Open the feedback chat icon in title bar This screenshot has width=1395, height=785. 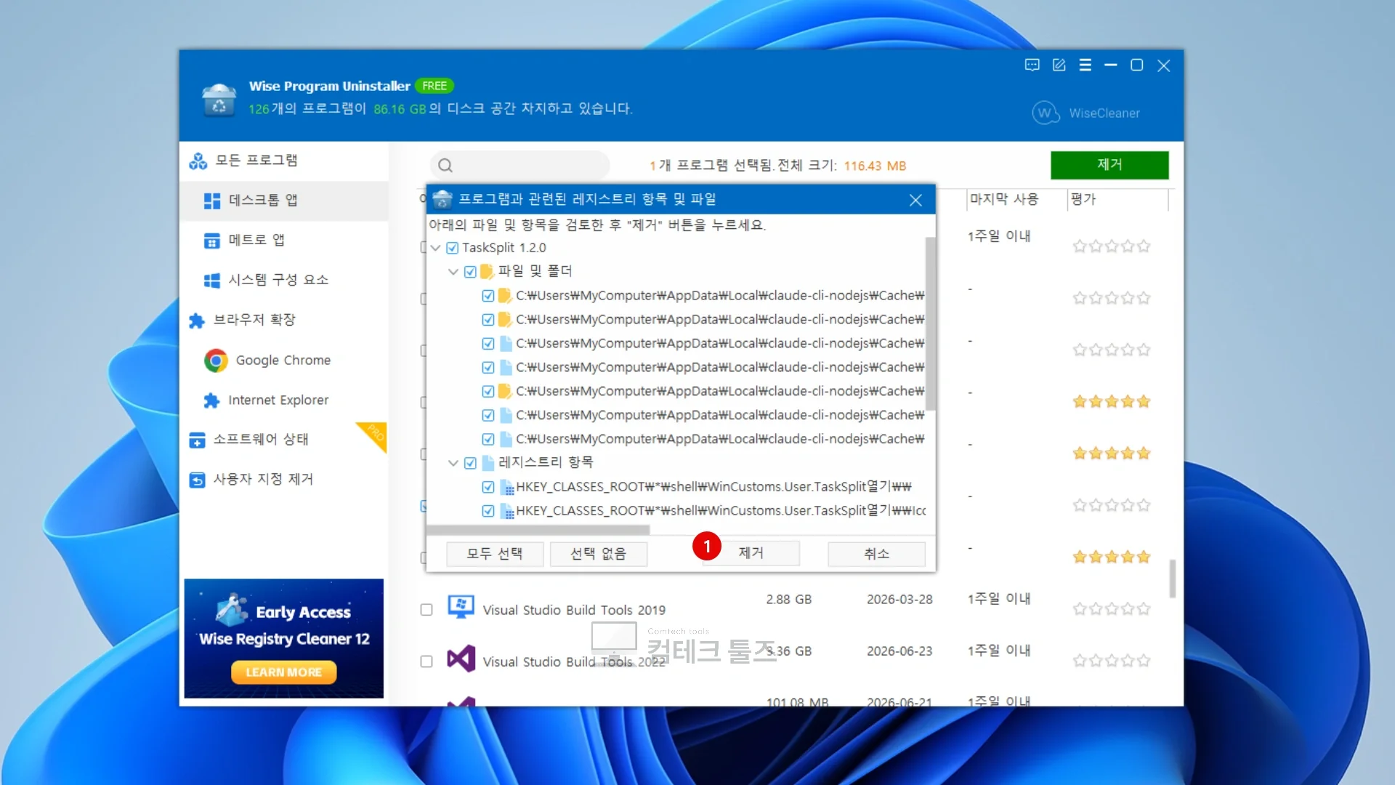click(1032, 65)
